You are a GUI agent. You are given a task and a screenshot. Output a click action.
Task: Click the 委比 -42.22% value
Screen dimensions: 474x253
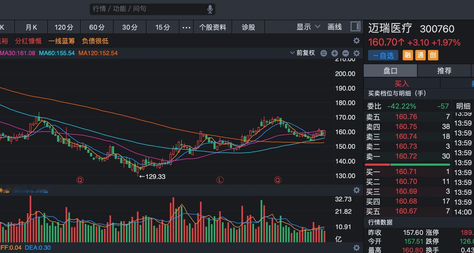click(x=402, y=106)
